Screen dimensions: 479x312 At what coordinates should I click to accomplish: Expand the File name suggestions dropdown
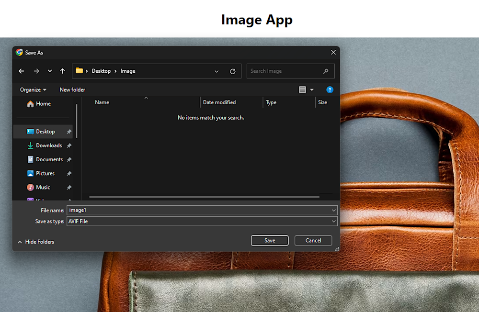[x=333, y=210]
